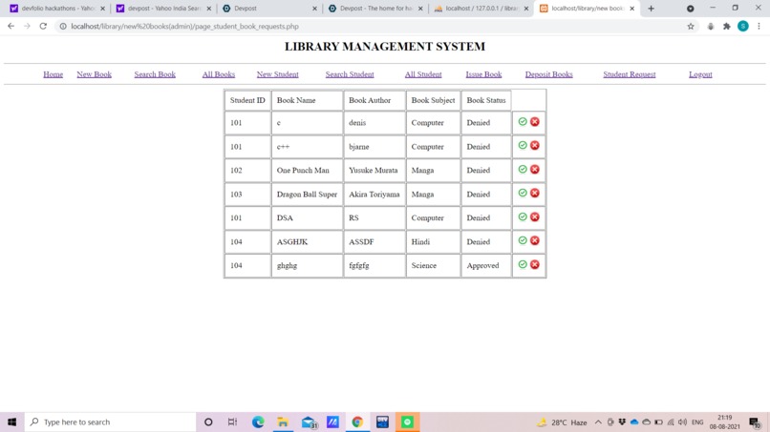Approve the ghghg book request

pyautogui.click(x=523, y=264)
